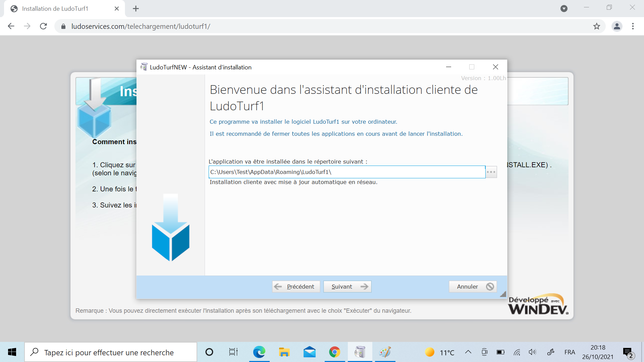Viewport: 644px width, 362px height.
Task: Switch to the installer taskbar icon
Action: pyautogui.click(x=360, y=352)
